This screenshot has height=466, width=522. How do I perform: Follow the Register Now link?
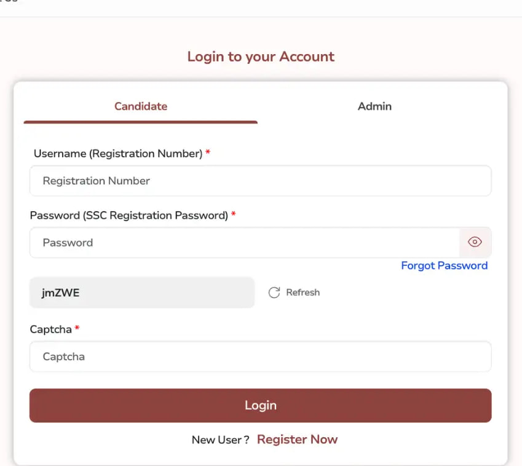(x=297, y=440)
